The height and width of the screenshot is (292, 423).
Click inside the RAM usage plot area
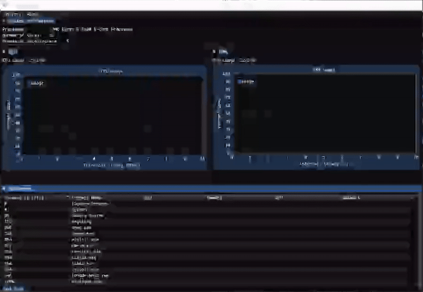[x=324, y=116]
